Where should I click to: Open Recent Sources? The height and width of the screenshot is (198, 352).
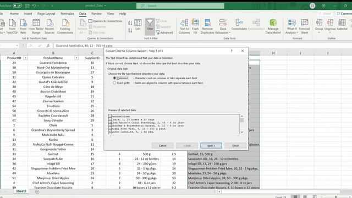50,26
